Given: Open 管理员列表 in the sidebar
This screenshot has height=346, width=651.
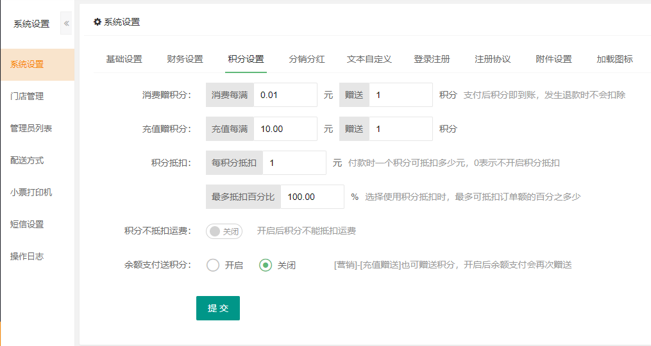Looking at the screenshot, I should click(x=31, y=128).
